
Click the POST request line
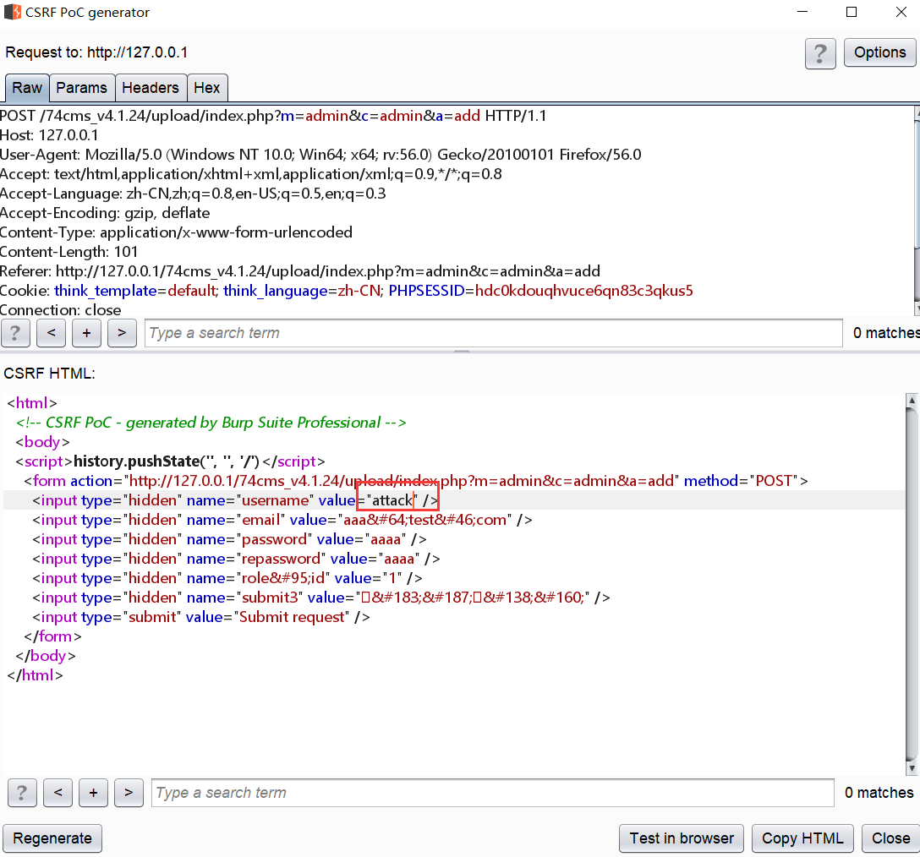(273, 116)
